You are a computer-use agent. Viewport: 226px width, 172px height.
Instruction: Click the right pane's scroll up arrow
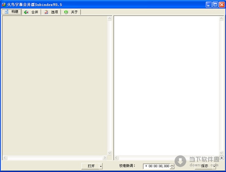tap(221, 18)
